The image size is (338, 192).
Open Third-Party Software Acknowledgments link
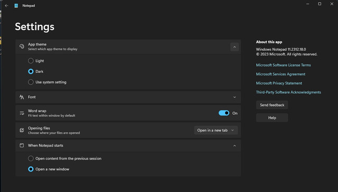tap(288, 92)
